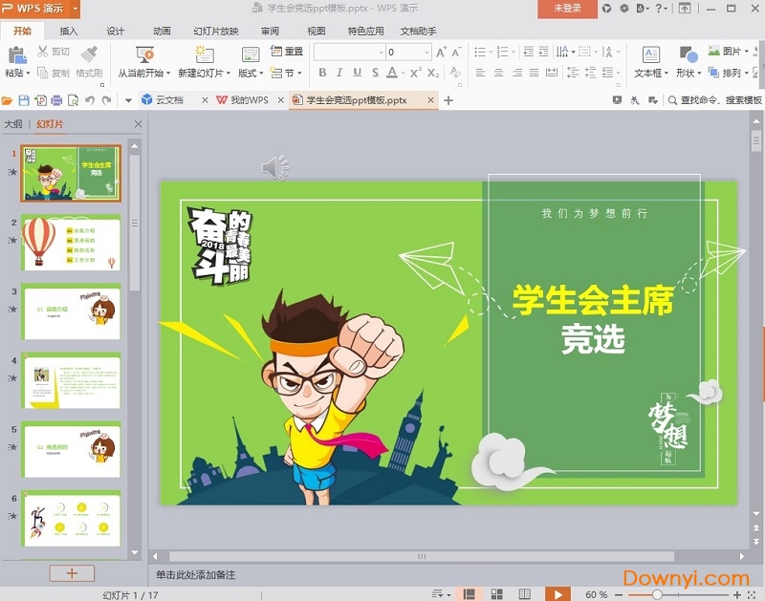Click the Underline icon
Viewport: 765px width, 601px height.
[x=357, y=73]
